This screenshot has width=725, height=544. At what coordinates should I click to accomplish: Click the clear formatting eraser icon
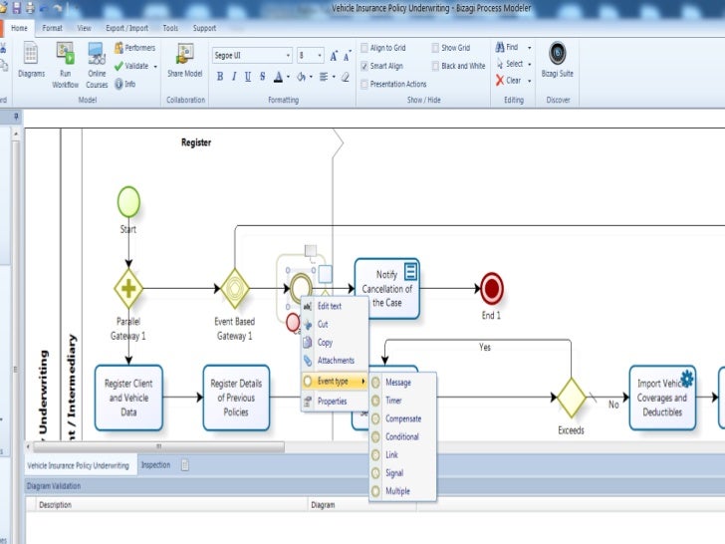tap(346, 77)
